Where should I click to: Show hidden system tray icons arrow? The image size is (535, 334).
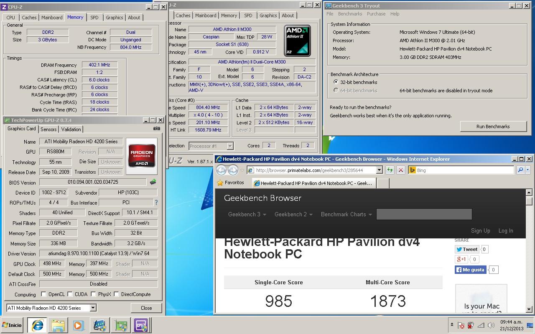(452, 325)
